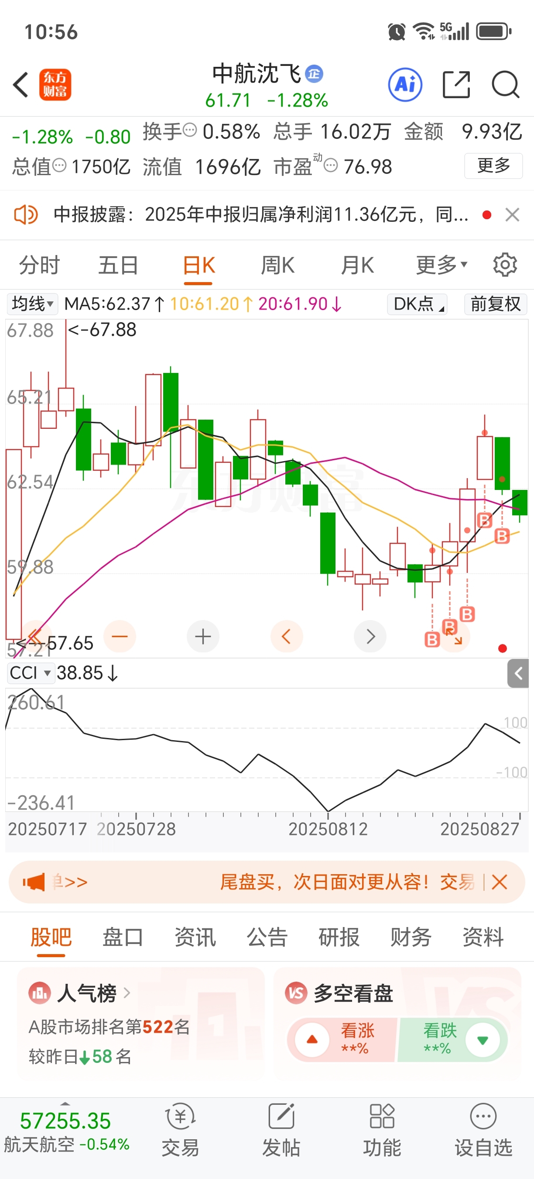
Task: Expand the 人气榜 chevron
Action: pyautogui.click(x=127, y=993)
